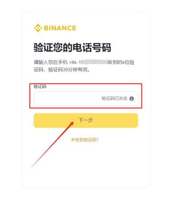Click the 收到的6位验 text
The image size is (174, 206).
point(121,62)
